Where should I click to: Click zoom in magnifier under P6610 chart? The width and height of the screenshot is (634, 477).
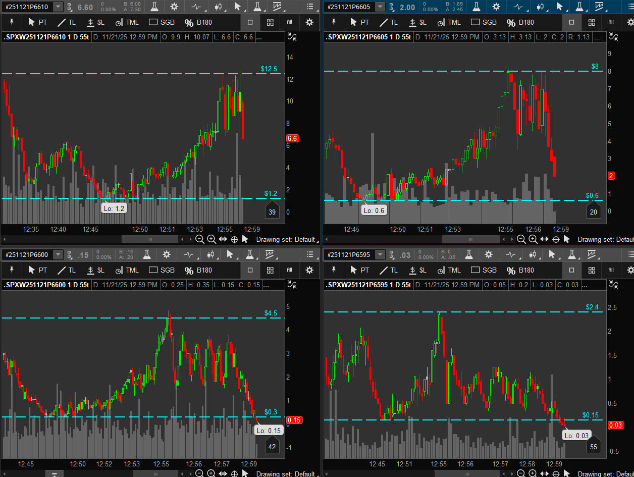click(x=211, y=239)
